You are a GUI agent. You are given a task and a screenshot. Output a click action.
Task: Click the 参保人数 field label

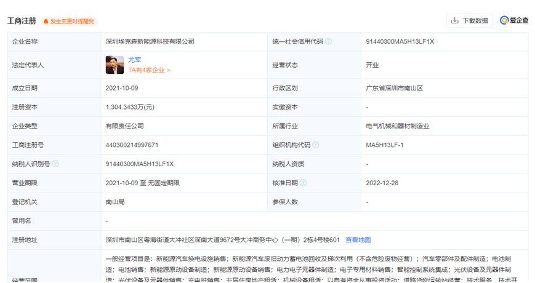pos(285,202)
